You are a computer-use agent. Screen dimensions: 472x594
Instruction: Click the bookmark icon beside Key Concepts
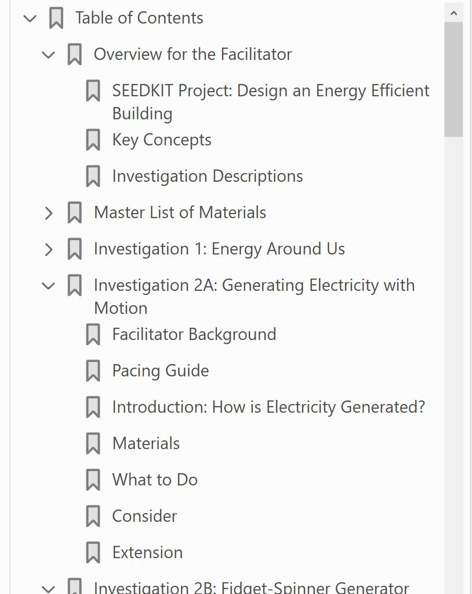pyautogui.click(x=93, y=140)
